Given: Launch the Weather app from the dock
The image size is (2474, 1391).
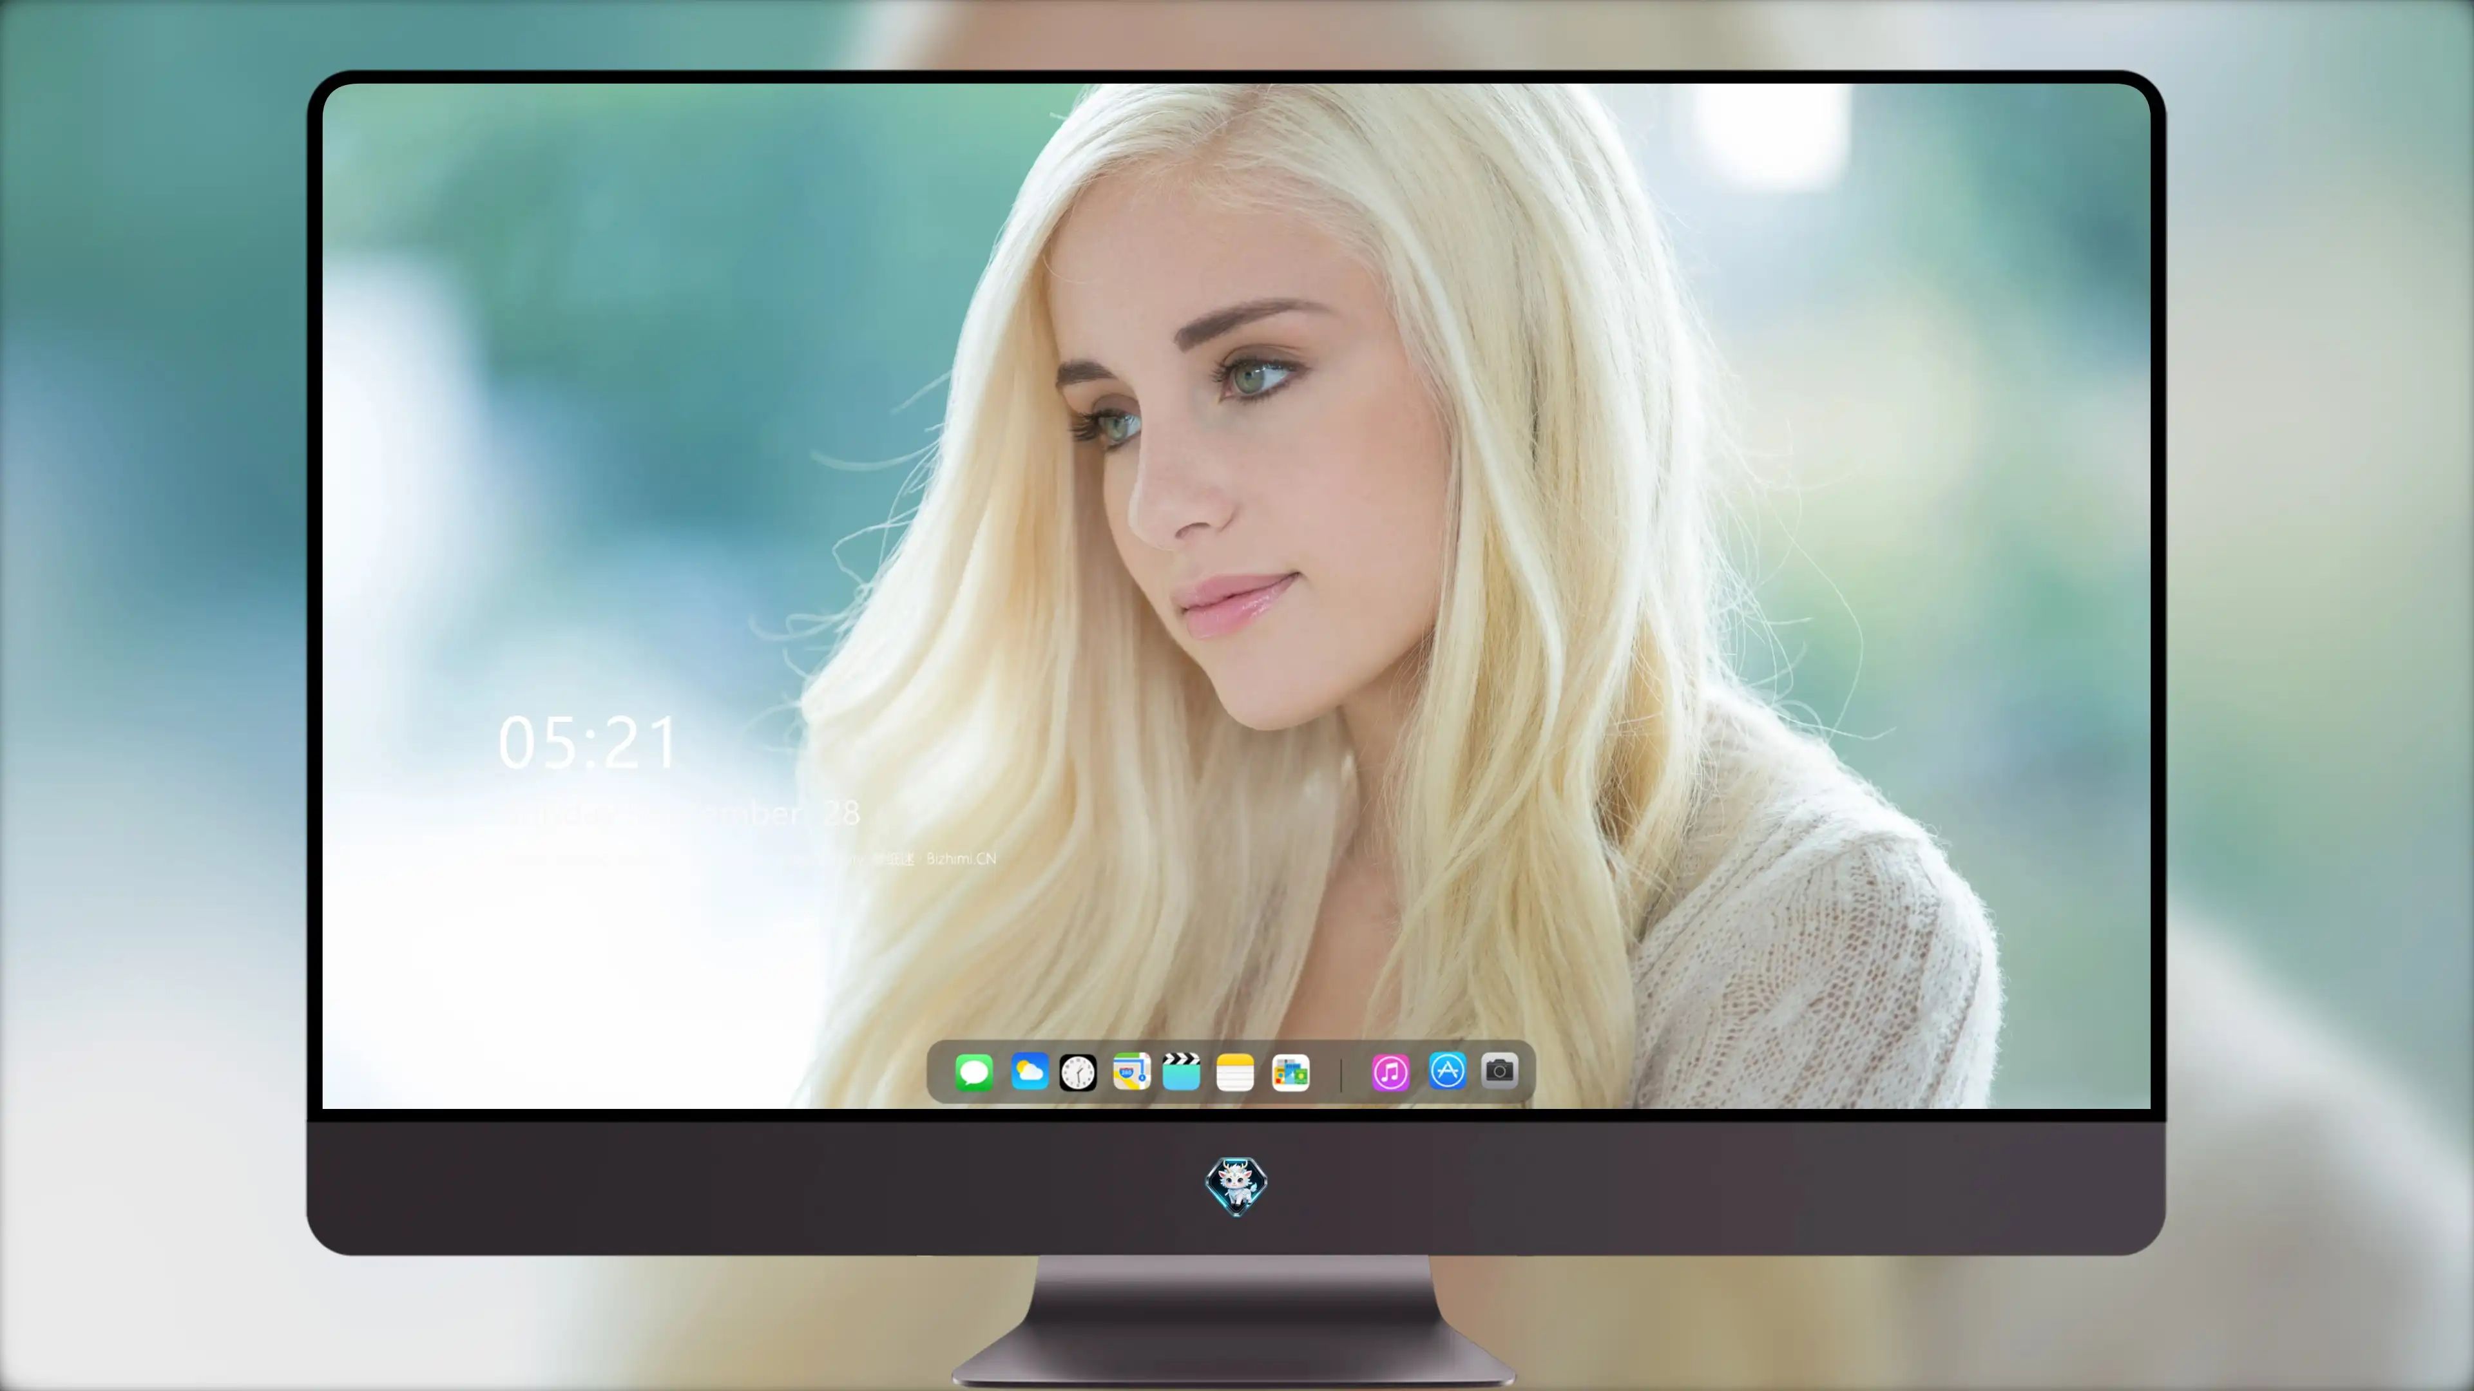Looking at the screenshot, I should [1029, 1072].
